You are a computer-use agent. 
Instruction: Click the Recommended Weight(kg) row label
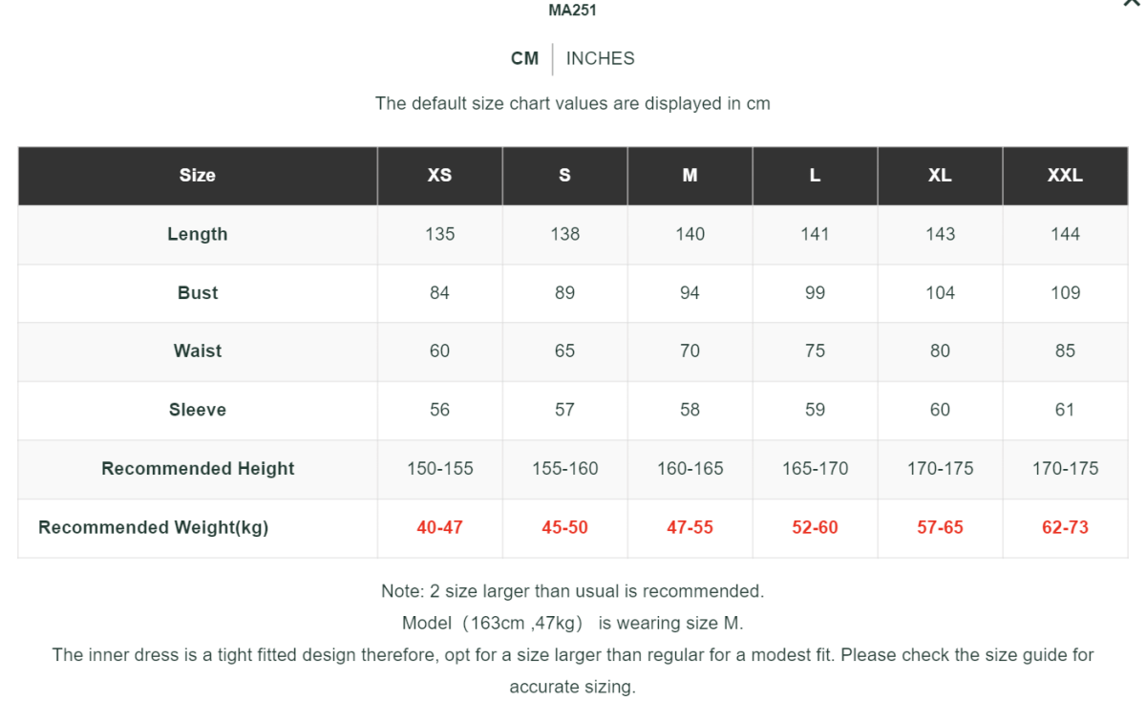click(x=153, y=527)
